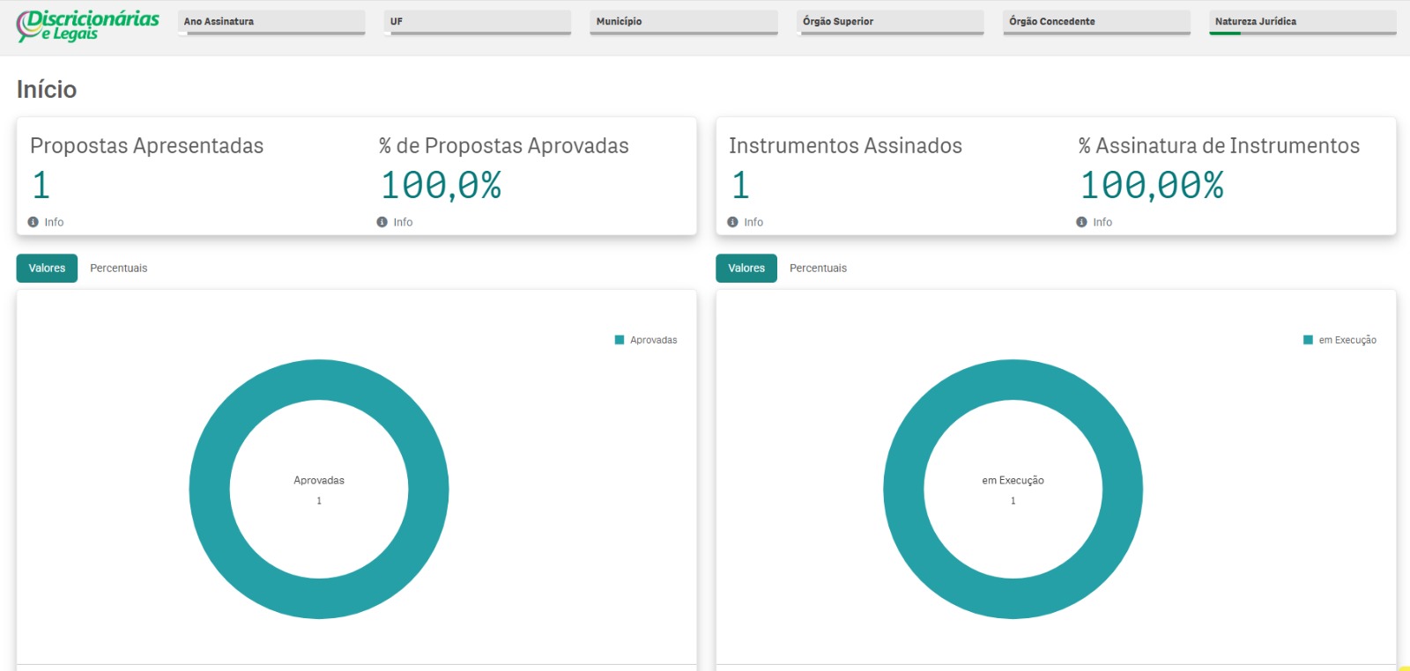Open Info icon under % de Propostas Aprovadas
The image size is (1410, 671).
pos(382,222)
